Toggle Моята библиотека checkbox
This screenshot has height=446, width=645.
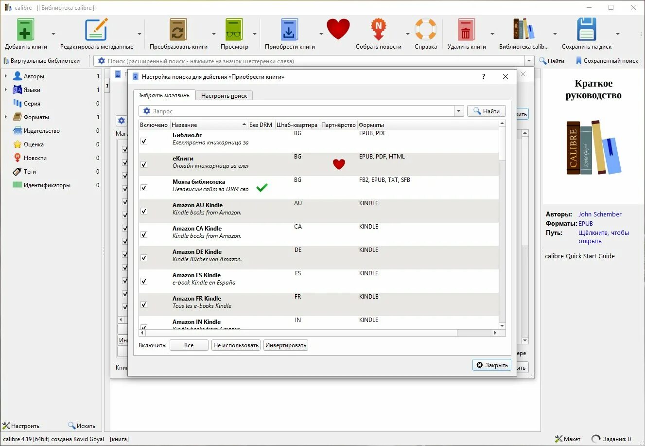tap(144, 188)
